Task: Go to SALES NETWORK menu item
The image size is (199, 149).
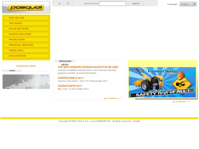Action: pos(26,29)
